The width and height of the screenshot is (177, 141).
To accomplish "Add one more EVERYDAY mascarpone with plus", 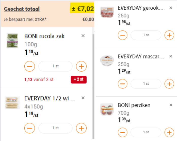I will pyautogui.click(x=169, y=84).
